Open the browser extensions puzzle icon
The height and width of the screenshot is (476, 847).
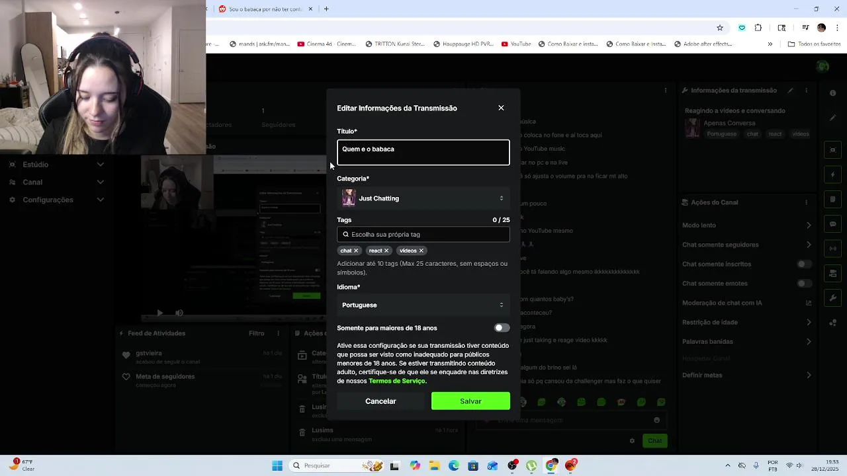point(758,28)
